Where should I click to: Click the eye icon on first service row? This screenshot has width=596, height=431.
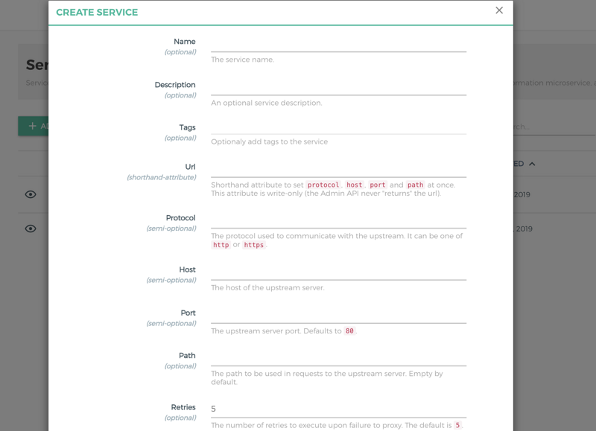point(31,194)
